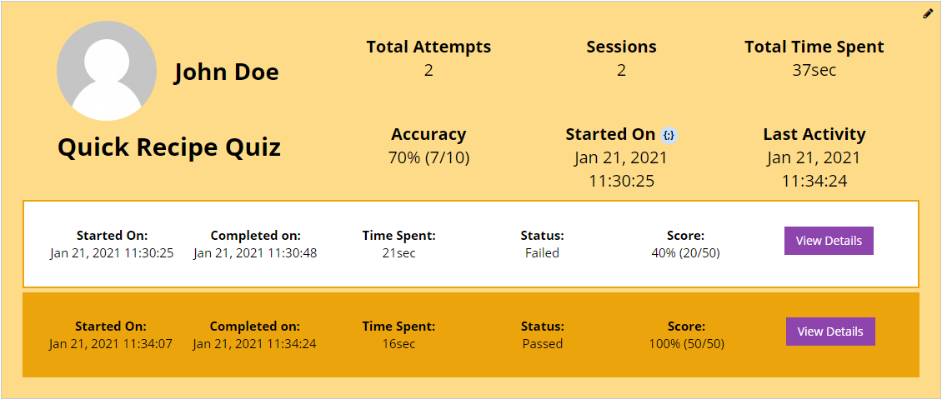Image resolution: width=942 pixels, height=399 pixels.
Task: Click the 16sec Time Spent value
Action: pos(399,344)
